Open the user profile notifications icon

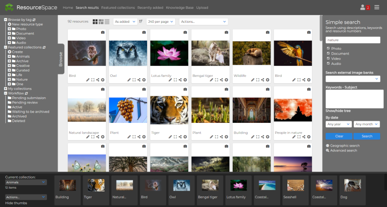point(363,7)
